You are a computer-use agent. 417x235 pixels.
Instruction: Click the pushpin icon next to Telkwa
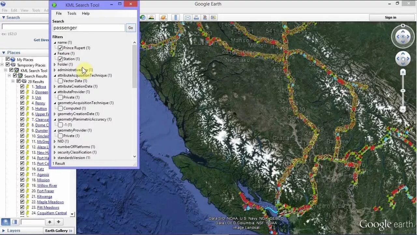[28, 86]
